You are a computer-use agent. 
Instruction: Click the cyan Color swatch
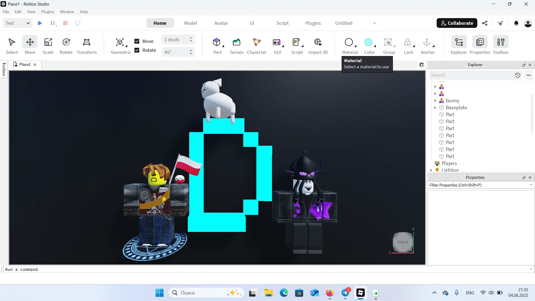[x=368, y=42]
